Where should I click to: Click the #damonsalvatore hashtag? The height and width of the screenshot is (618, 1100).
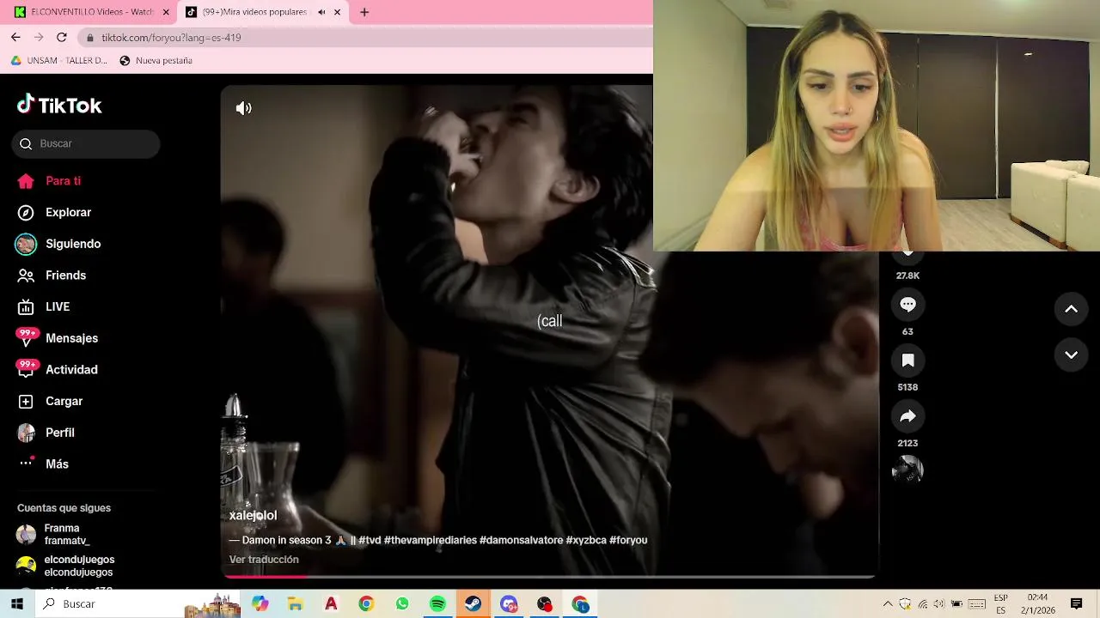coord(521,540)
